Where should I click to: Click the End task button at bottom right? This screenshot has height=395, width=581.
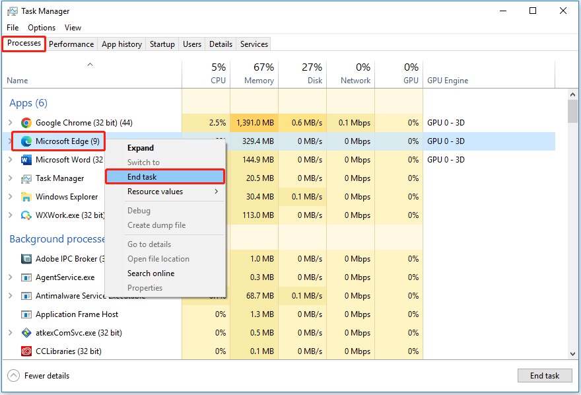tap(545, 376)
